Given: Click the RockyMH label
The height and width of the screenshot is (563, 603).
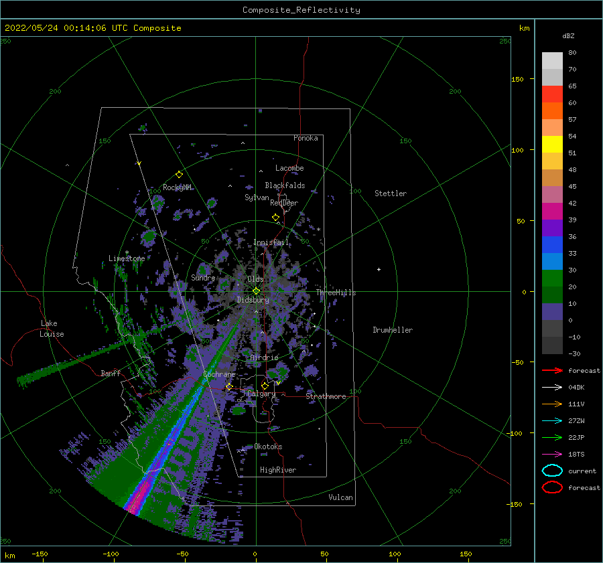Looking at the screenshot, I should point(177,187).
